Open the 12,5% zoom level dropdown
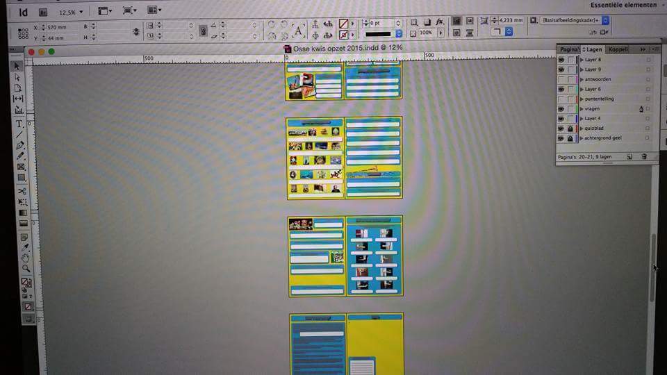Image resolution: width=667 pixels, height=375 pixels. [81, 12]
